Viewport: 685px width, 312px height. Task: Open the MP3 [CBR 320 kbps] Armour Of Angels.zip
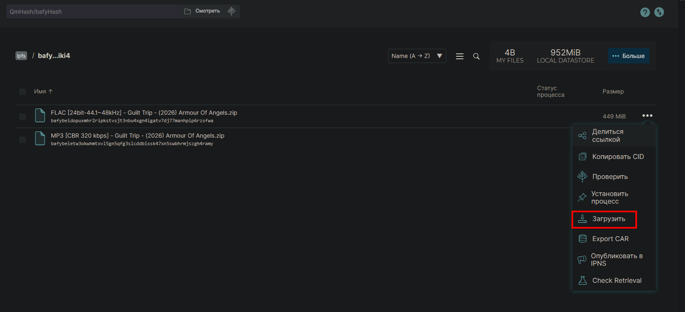[138, 136]
